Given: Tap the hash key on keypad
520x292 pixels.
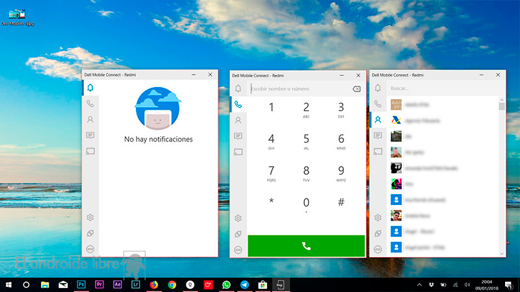Looking at the screenshot, I should point(341,202).
